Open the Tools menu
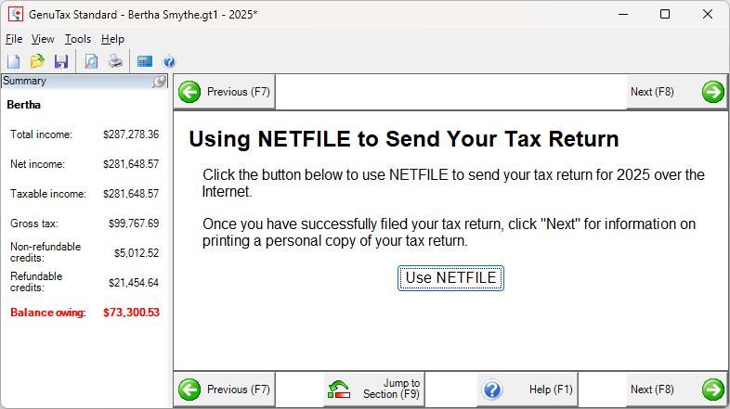Viewport: 730px width, 409px height. (78, 39)
